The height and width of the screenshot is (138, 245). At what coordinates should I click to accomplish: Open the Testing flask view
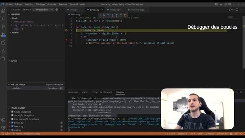point(3,51)
